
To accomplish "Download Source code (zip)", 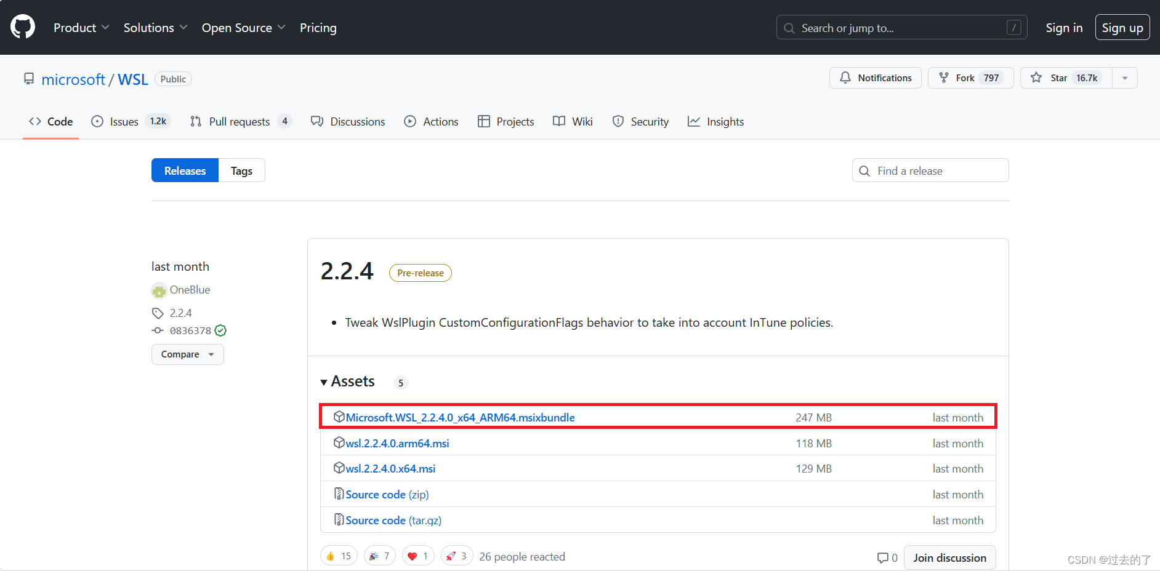I will pyautogui.click(x=387, y=494).
